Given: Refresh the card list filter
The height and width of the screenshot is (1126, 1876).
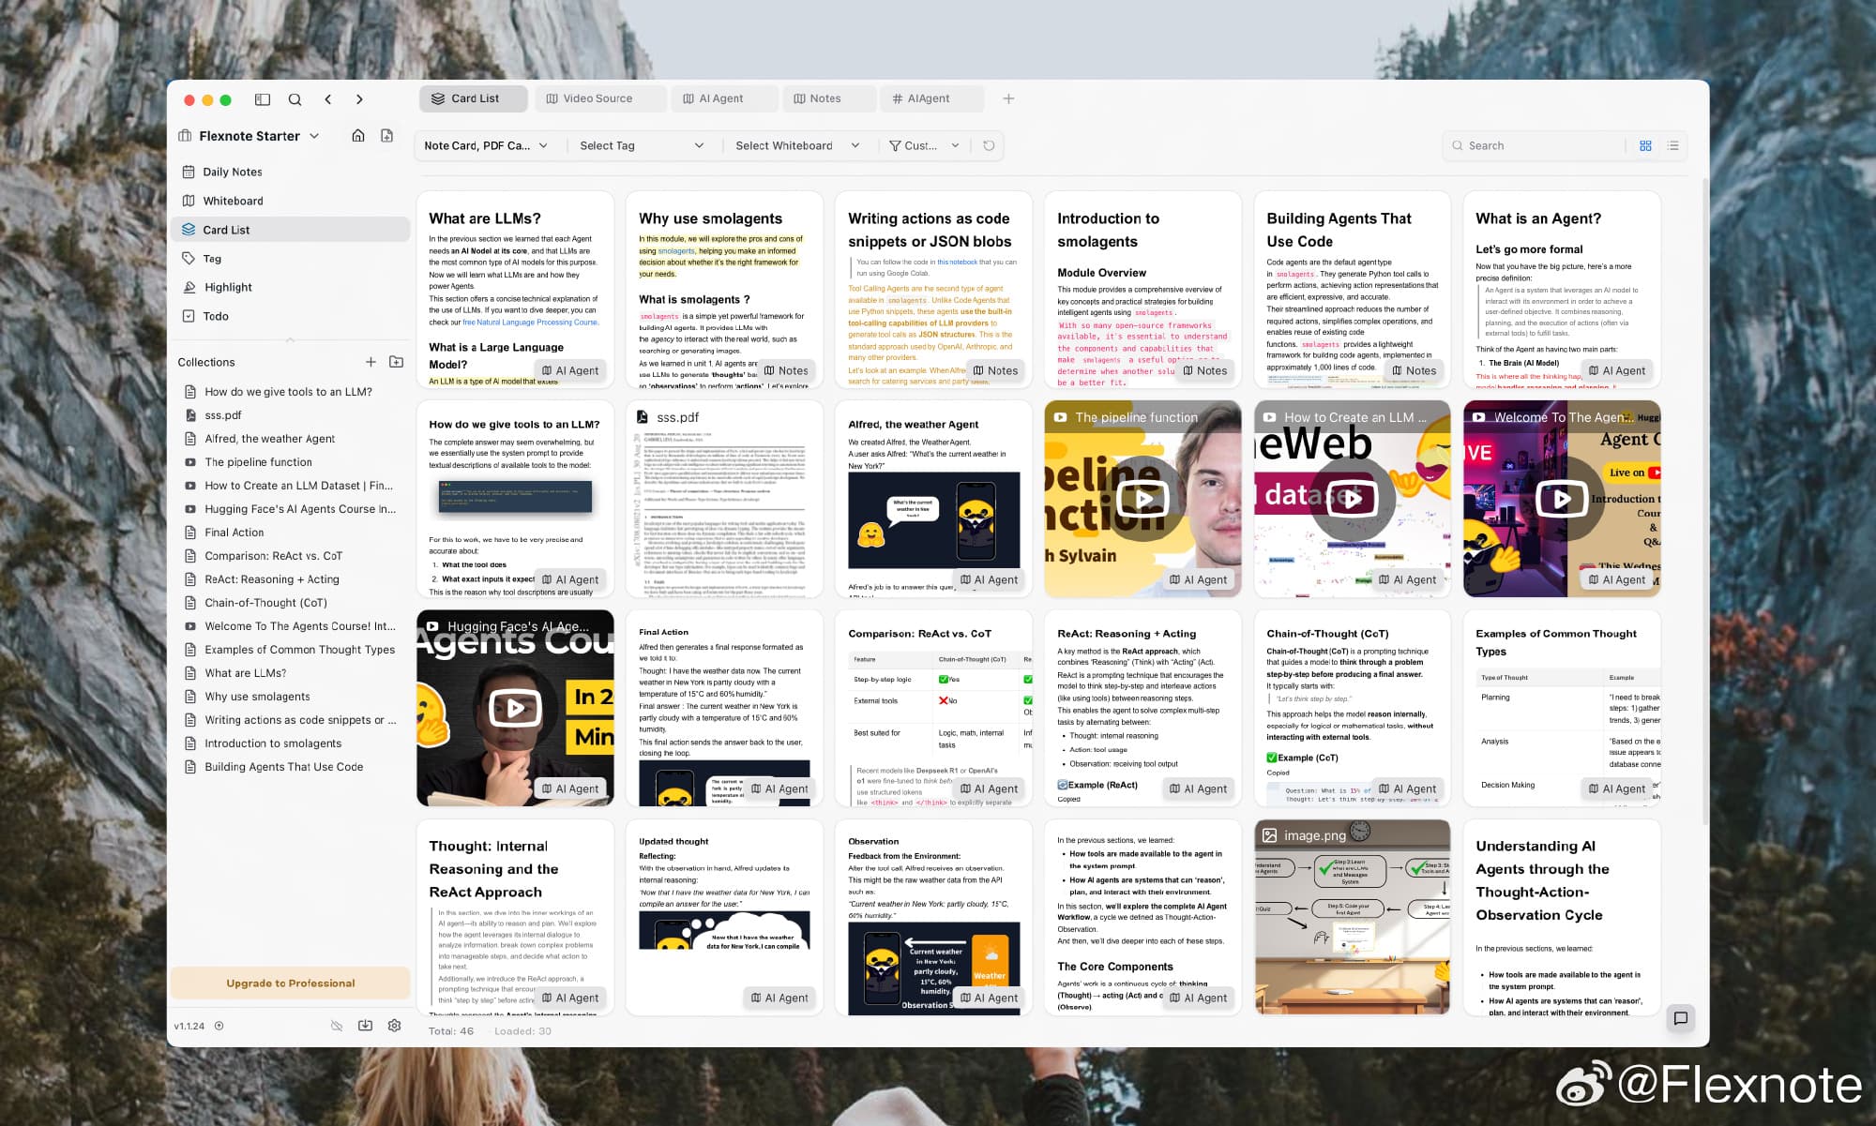Looking at the screenshot, I should [989, 145].
